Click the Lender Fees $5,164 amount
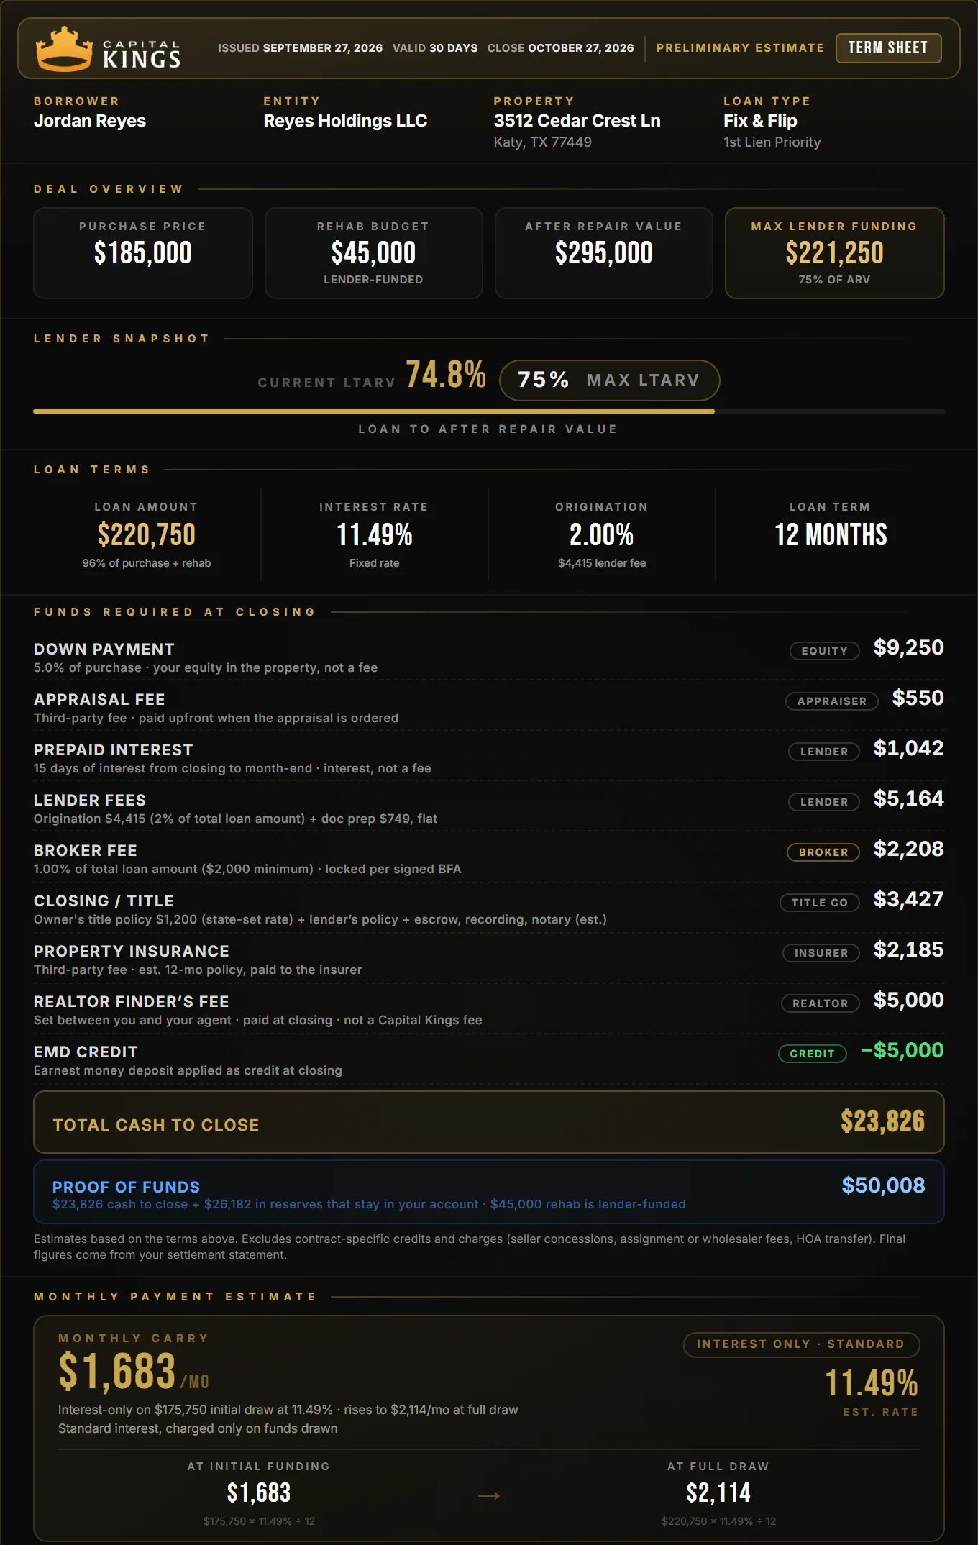 pos(909,798)
